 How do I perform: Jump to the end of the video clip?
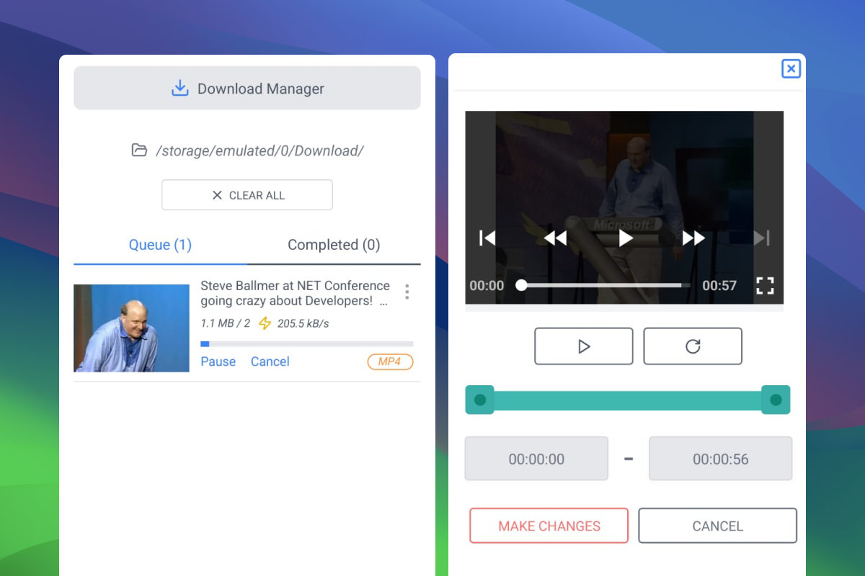[762, 238]
